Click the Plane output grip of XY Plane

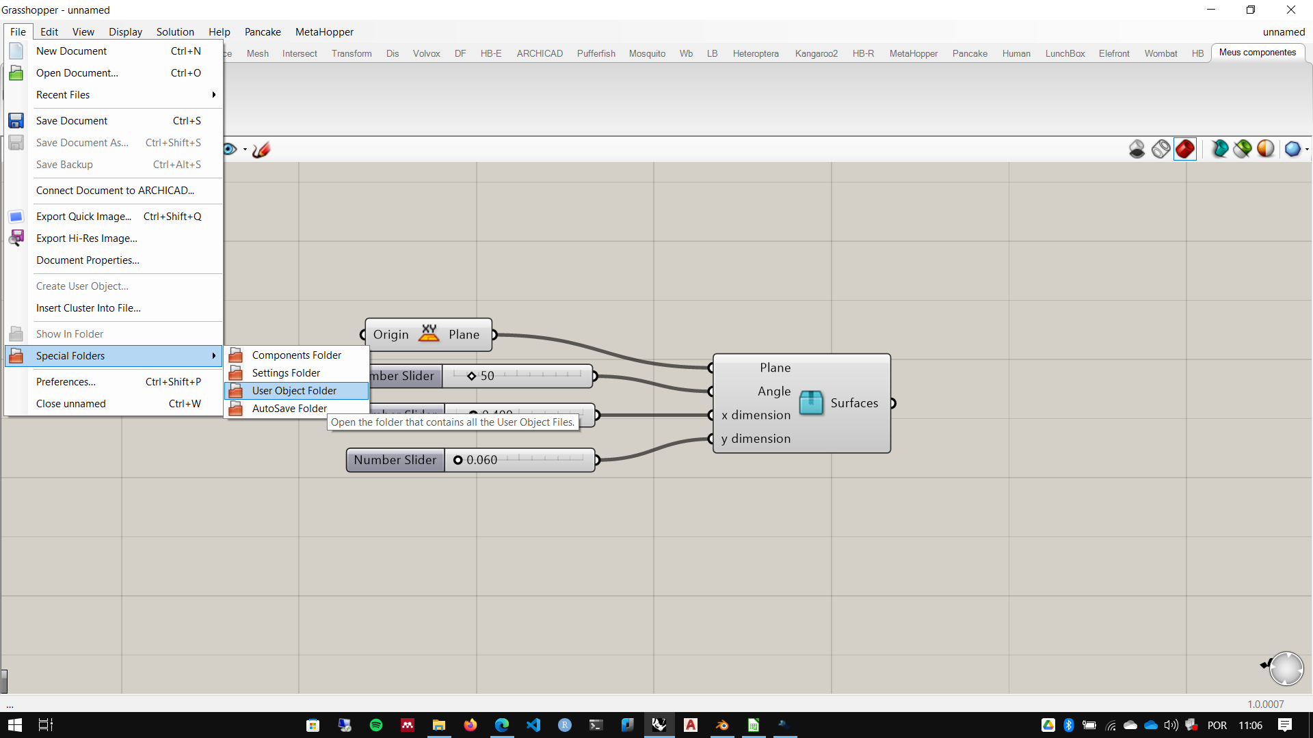pos(494,335)
